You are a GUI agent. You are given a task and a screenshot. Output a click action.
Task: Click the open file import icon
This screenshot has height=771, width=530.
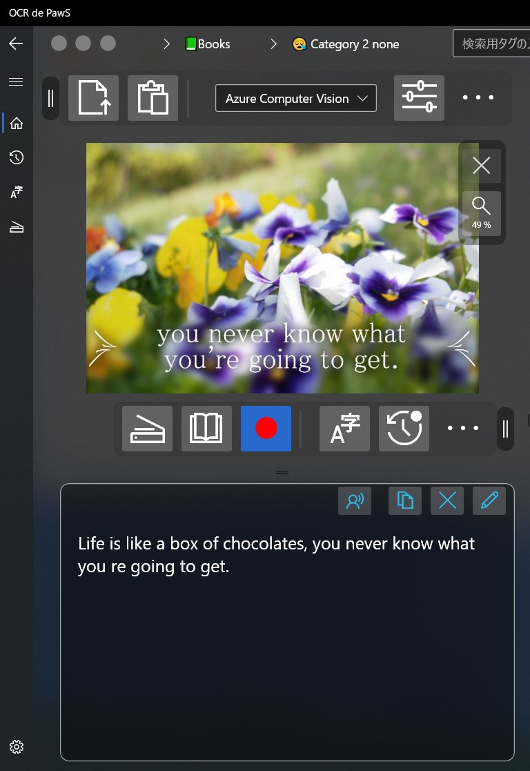93,98
